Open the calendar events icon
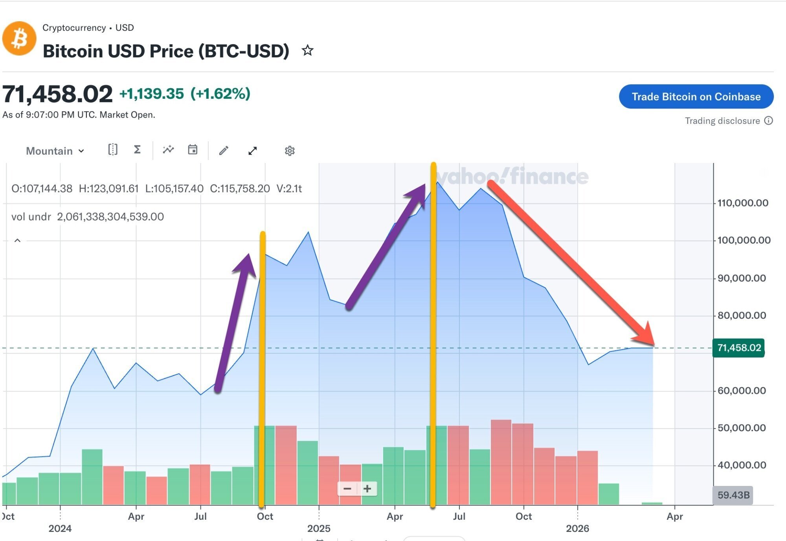786x541 pixels. pyautogui.click(x=193, y=150)
